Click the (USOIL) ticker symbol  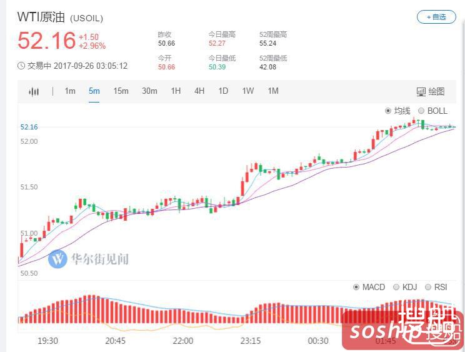87,18
